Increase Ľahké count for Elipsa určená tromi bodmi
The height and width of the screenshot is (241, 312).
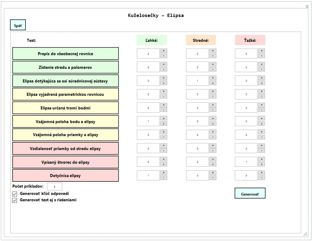point(164,105)
